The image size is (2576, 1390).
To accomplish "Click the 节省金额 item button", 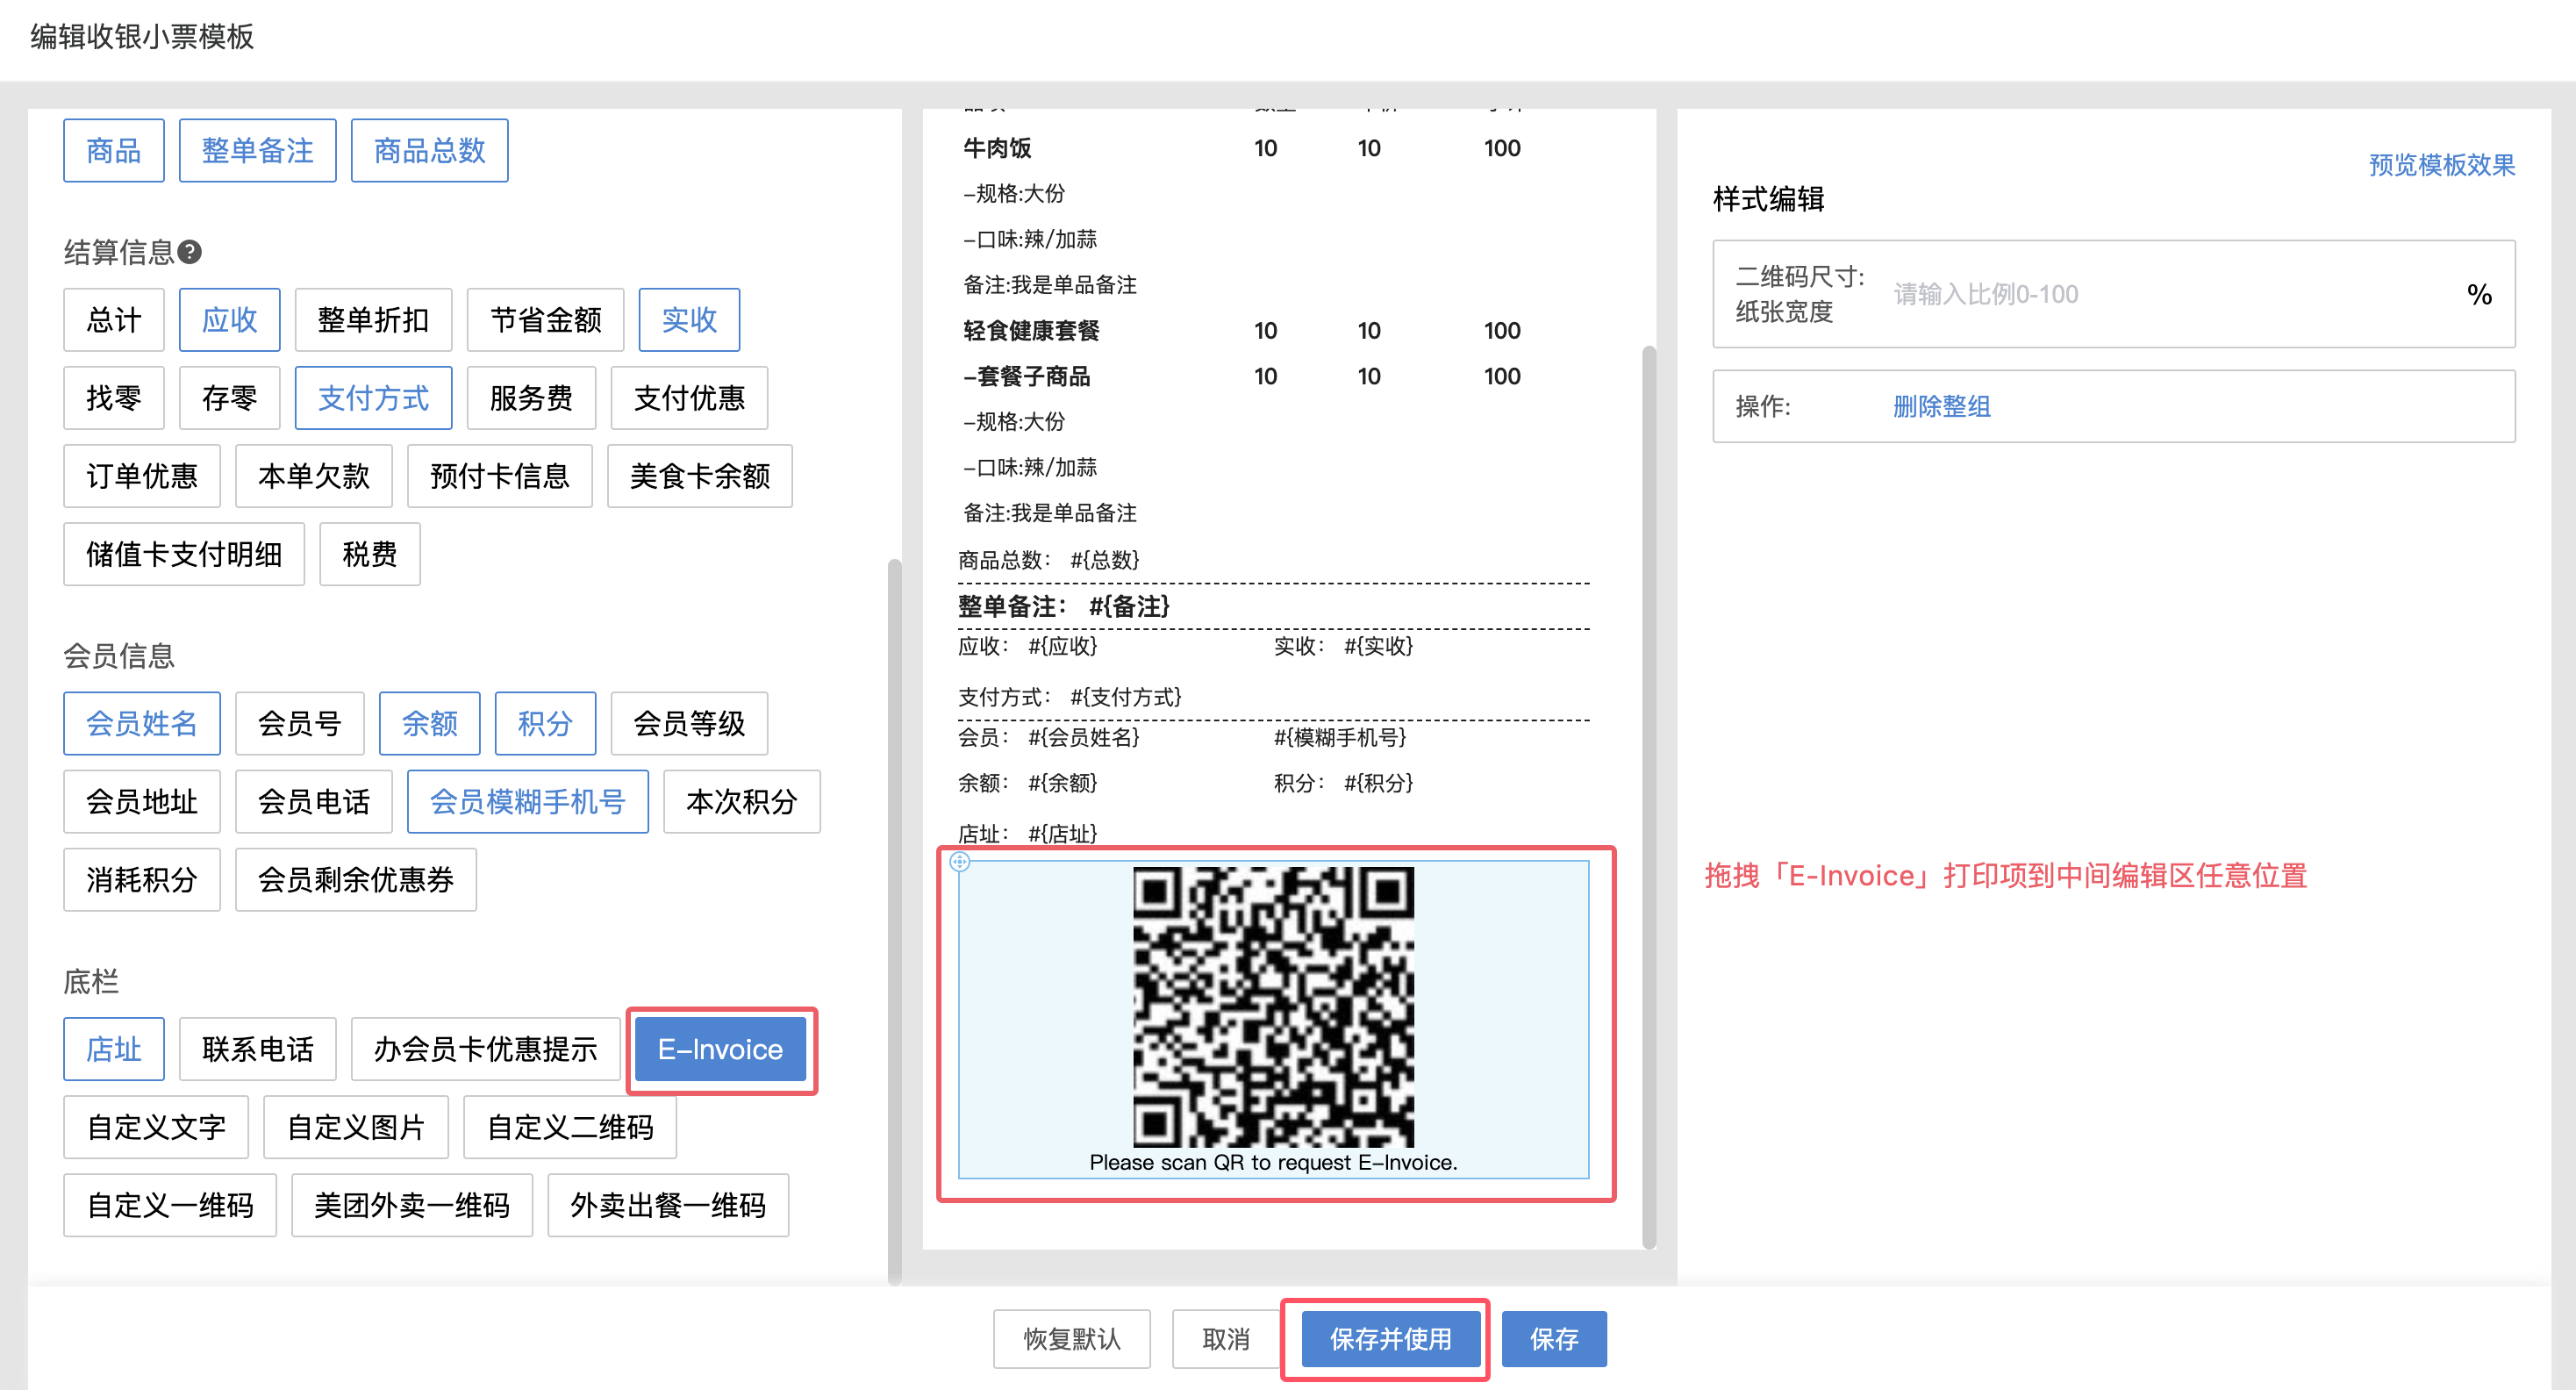I will tap(546, 320).
